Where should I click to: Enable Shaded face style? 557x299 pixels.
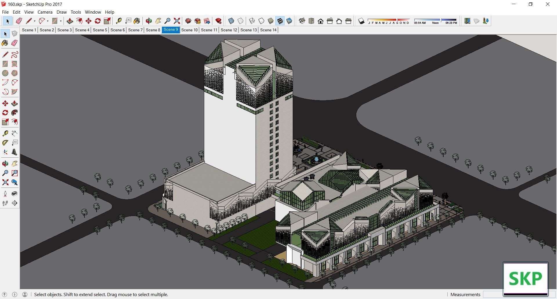271,21
